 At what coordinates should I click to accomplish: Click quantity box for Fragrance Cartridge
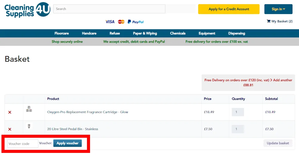238,112
